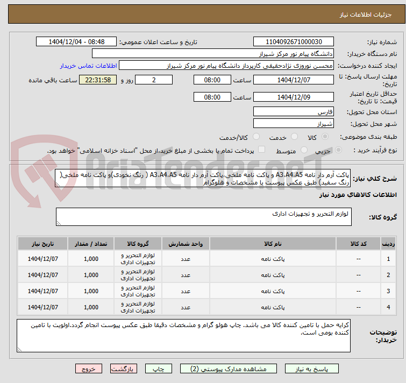Open اطلاعات تماس خریدار link
The image size is (406, 383).
(89, 66)
